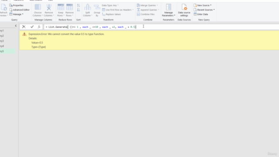This screenshot has width=279, height=157.
Task: Open the Advanced Editor
Action: coord(19,10)
